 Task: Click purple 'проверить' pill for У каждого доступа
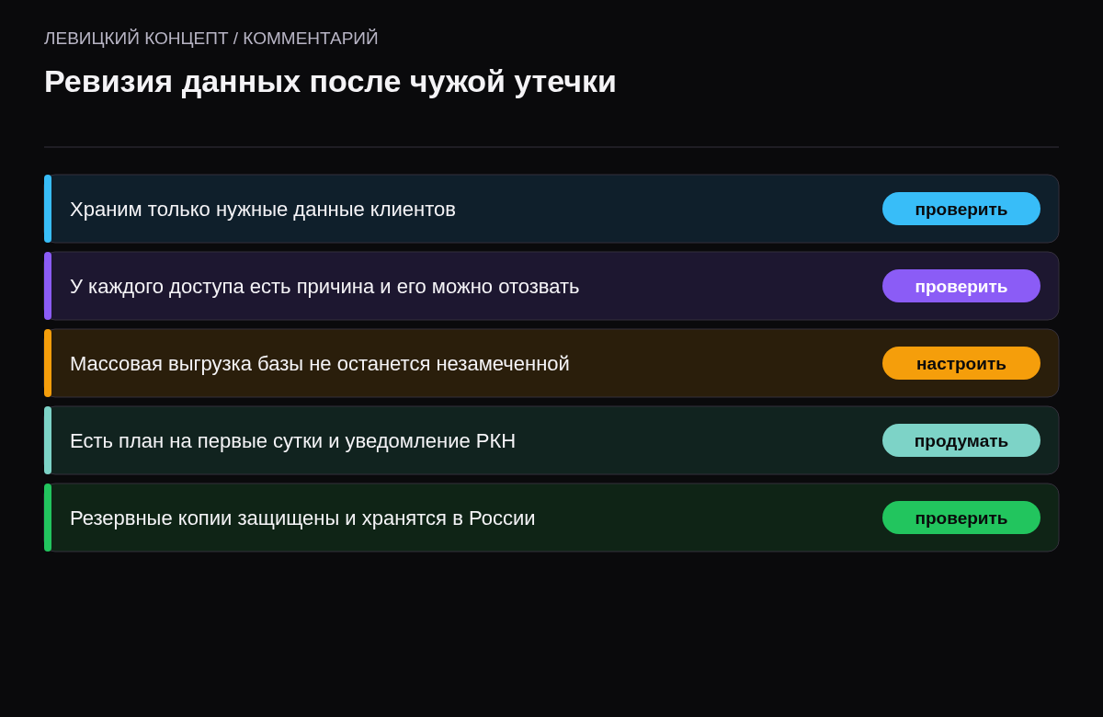(x=961, y=286)
